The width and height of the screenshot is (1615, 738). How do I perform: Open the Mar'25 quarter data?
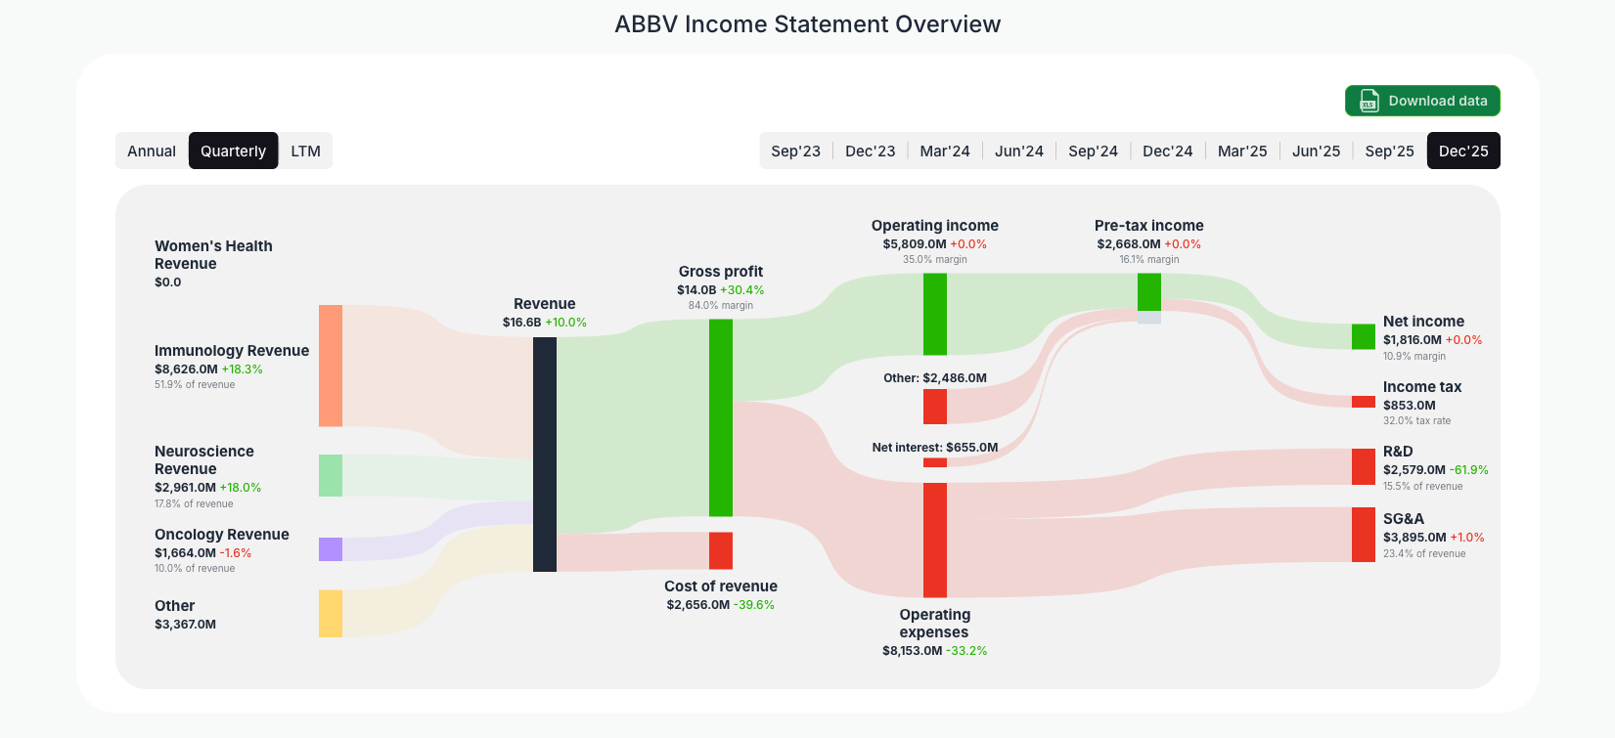(x=1242, y=151)
